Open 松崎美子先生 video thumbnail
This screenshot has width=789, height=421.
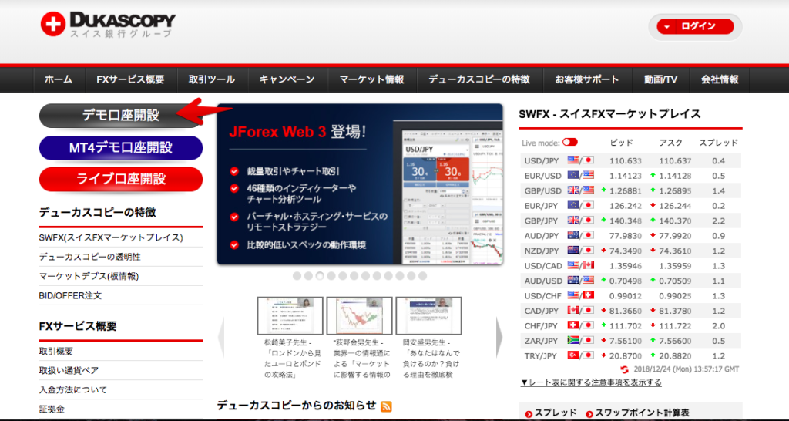coord(290,316)
